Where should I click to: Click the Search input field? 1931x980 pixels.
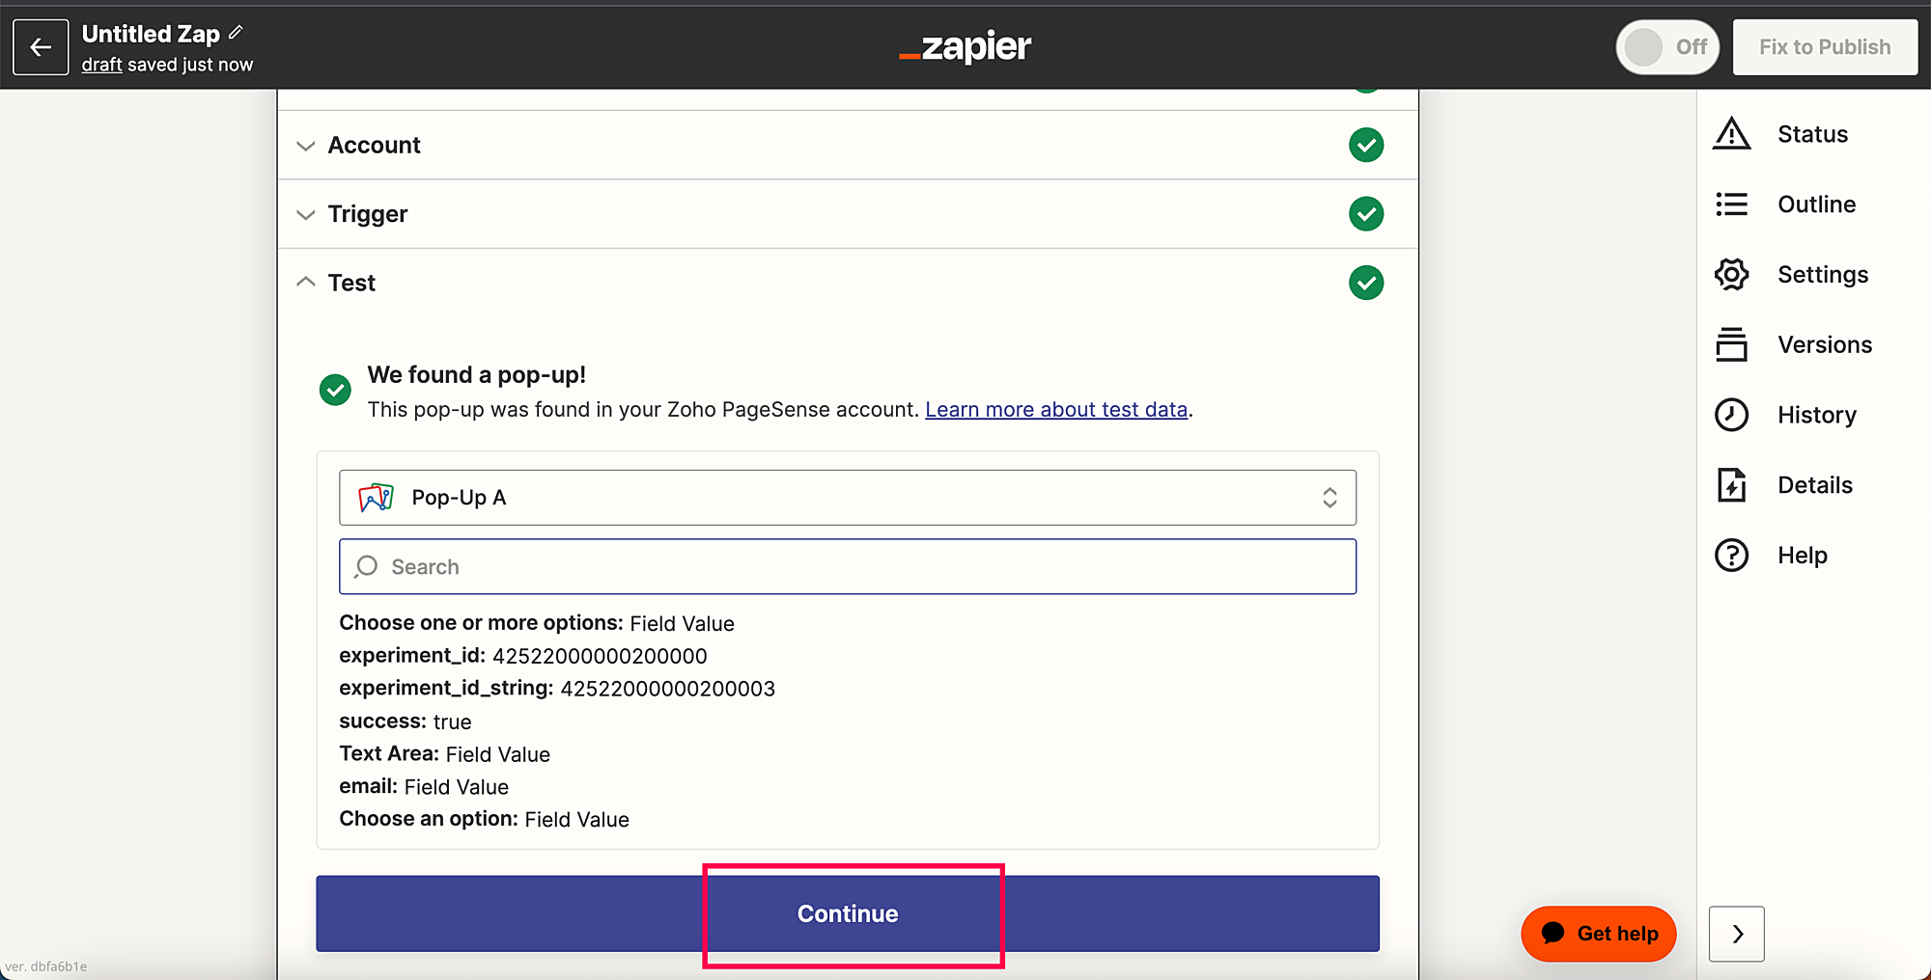click(x=847, y=567)
